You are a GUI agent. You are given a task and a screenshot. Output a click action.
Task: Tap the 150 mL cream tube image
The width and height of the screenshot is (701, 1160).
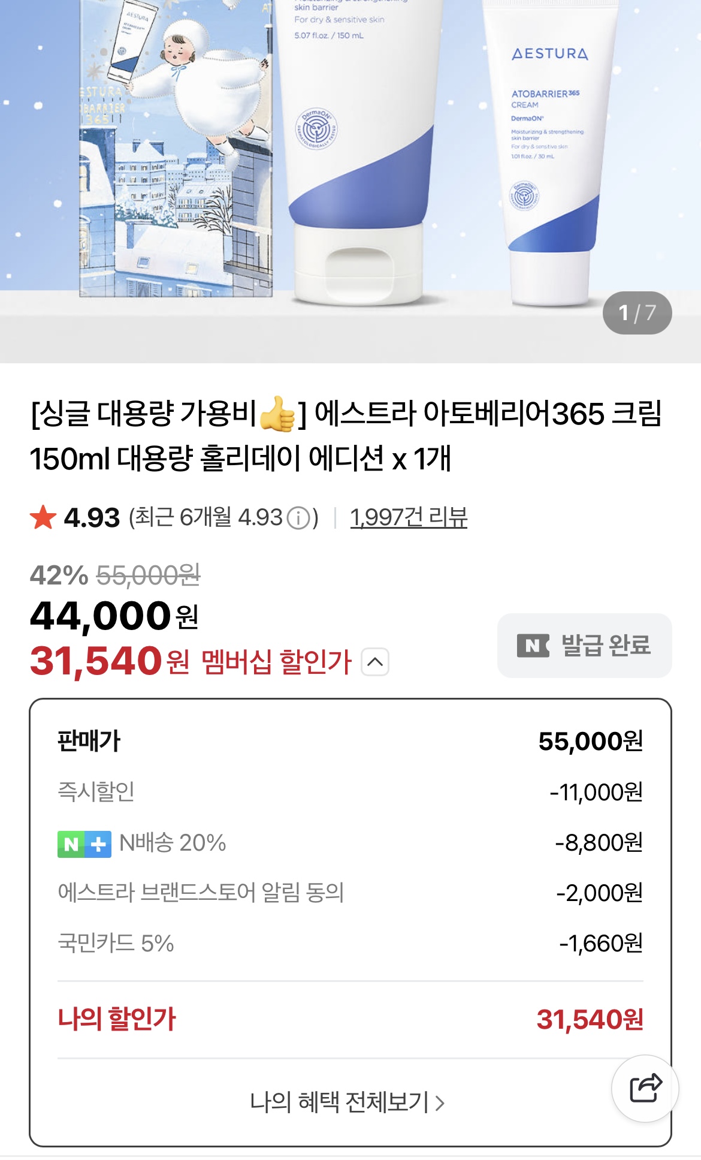pos(359,150)
